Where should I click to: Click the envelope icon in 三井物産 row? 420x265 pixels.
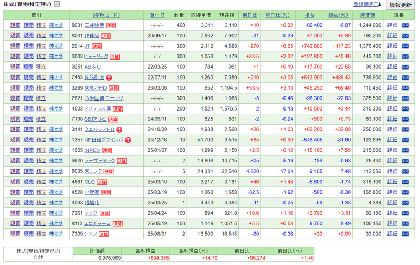405,25
